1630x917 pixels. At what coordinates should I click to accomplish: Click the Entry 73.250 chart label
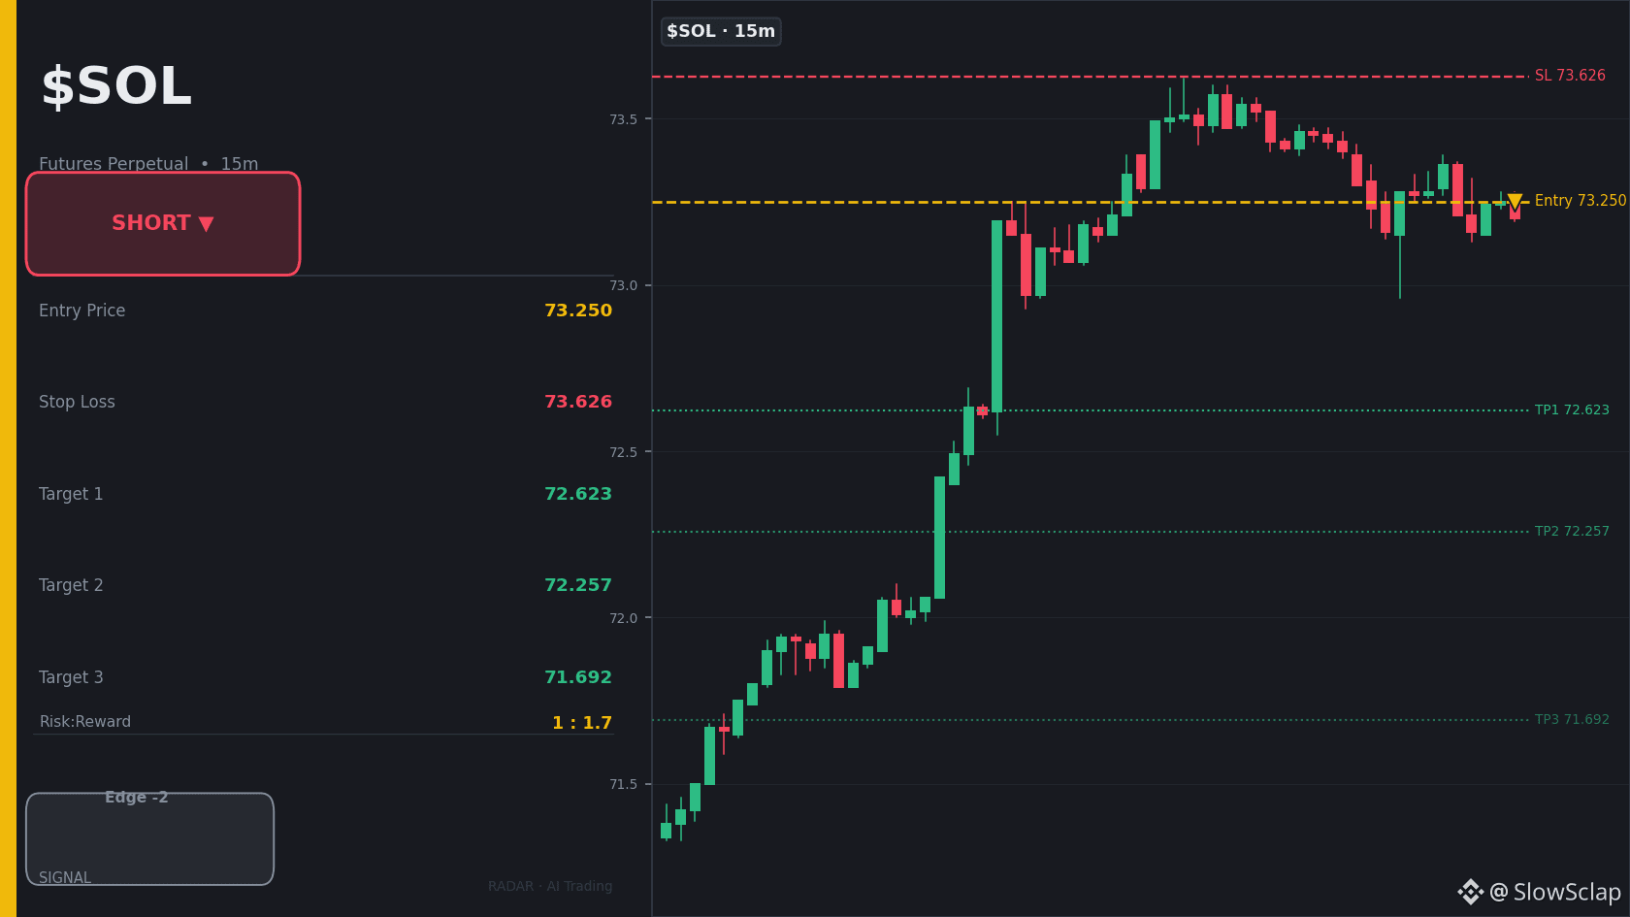coord(1581,201)
